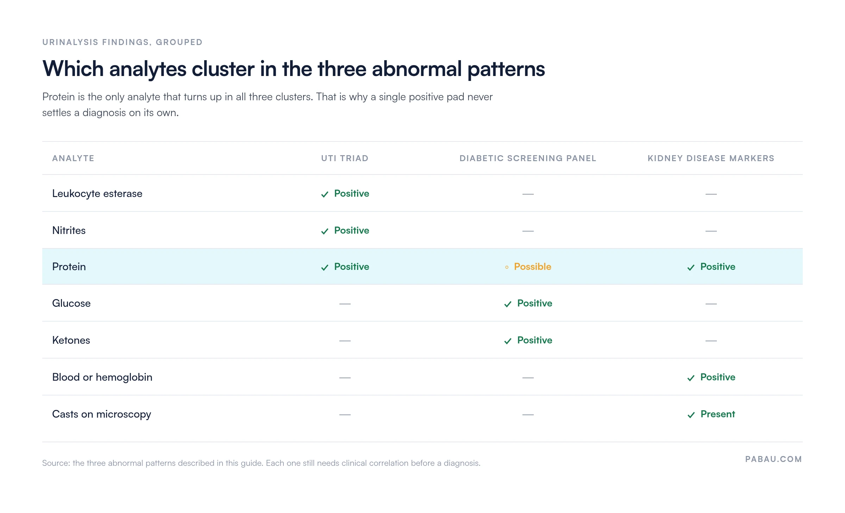Select the KIDNEY DISEASE MARKERS header
The height and width of the screenshot is (513, 845).
711,158
